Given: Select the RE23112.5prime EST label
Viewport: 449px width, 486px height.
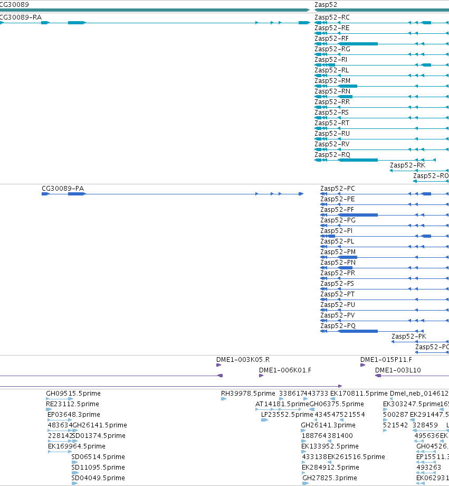Looking at the screenshot, I should click(x=72, y=404).
